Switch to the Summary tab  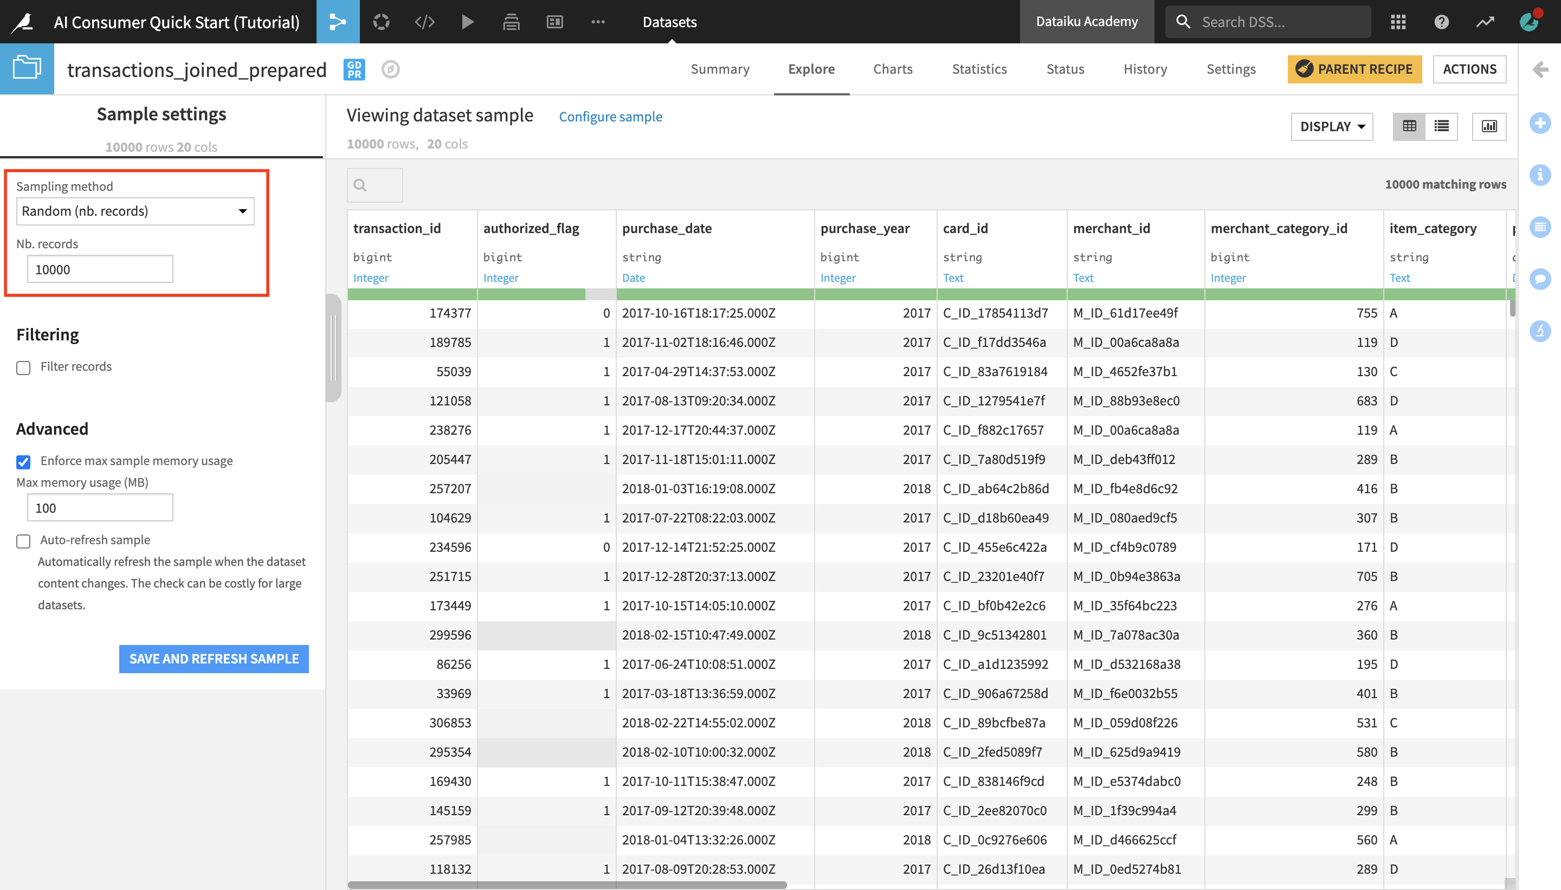pyautogui.click(x=720, y=69)
